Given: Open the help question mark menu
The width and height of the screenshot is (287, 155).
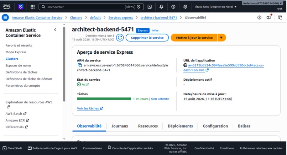Looking at the screenshot, I should point(173,7).
